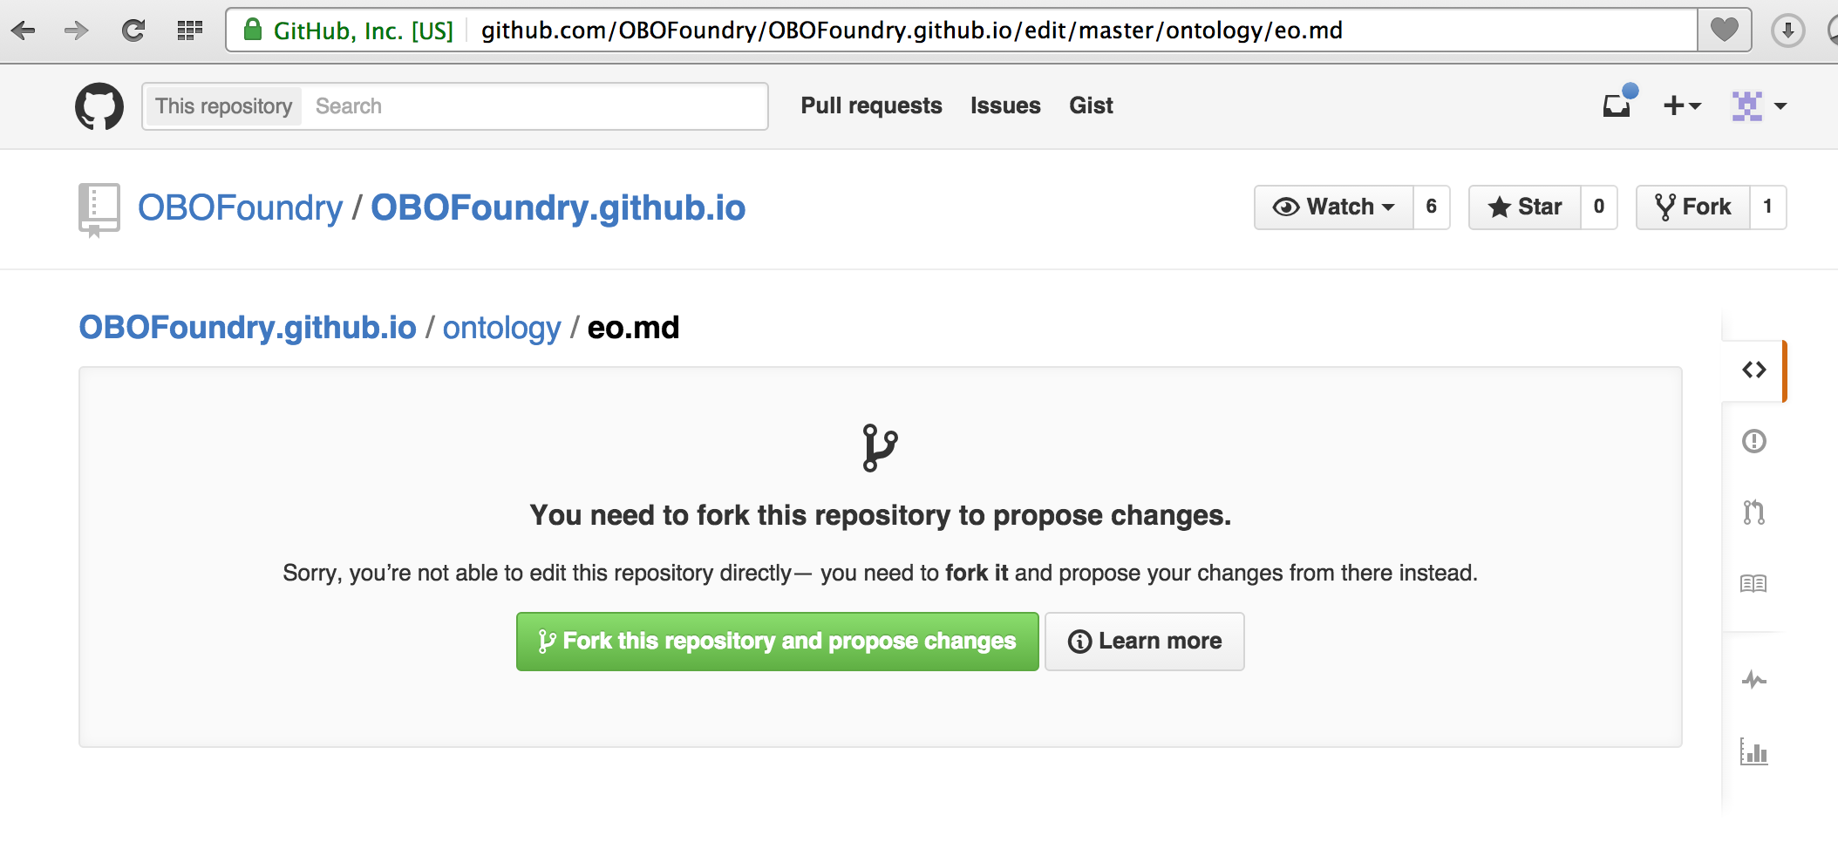Follow the ontology breadcrumb link
Screen dimensions: 1838x856
501,328
